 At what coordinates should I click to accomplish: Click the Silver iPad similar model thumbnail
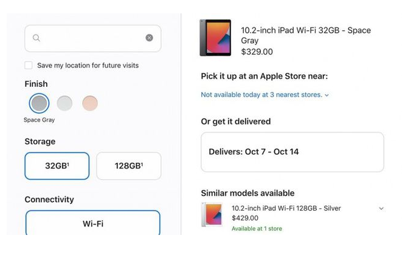point(212,216)
